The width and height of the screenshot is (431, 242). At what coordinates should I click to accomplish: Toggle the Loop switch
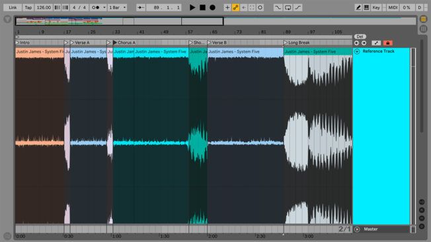click(288, 7)
